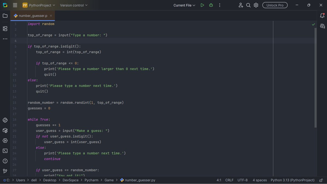Run the current file with the green arrow
Image resolution: width=327 pixels, height=184 pixels.
point(202,5)
